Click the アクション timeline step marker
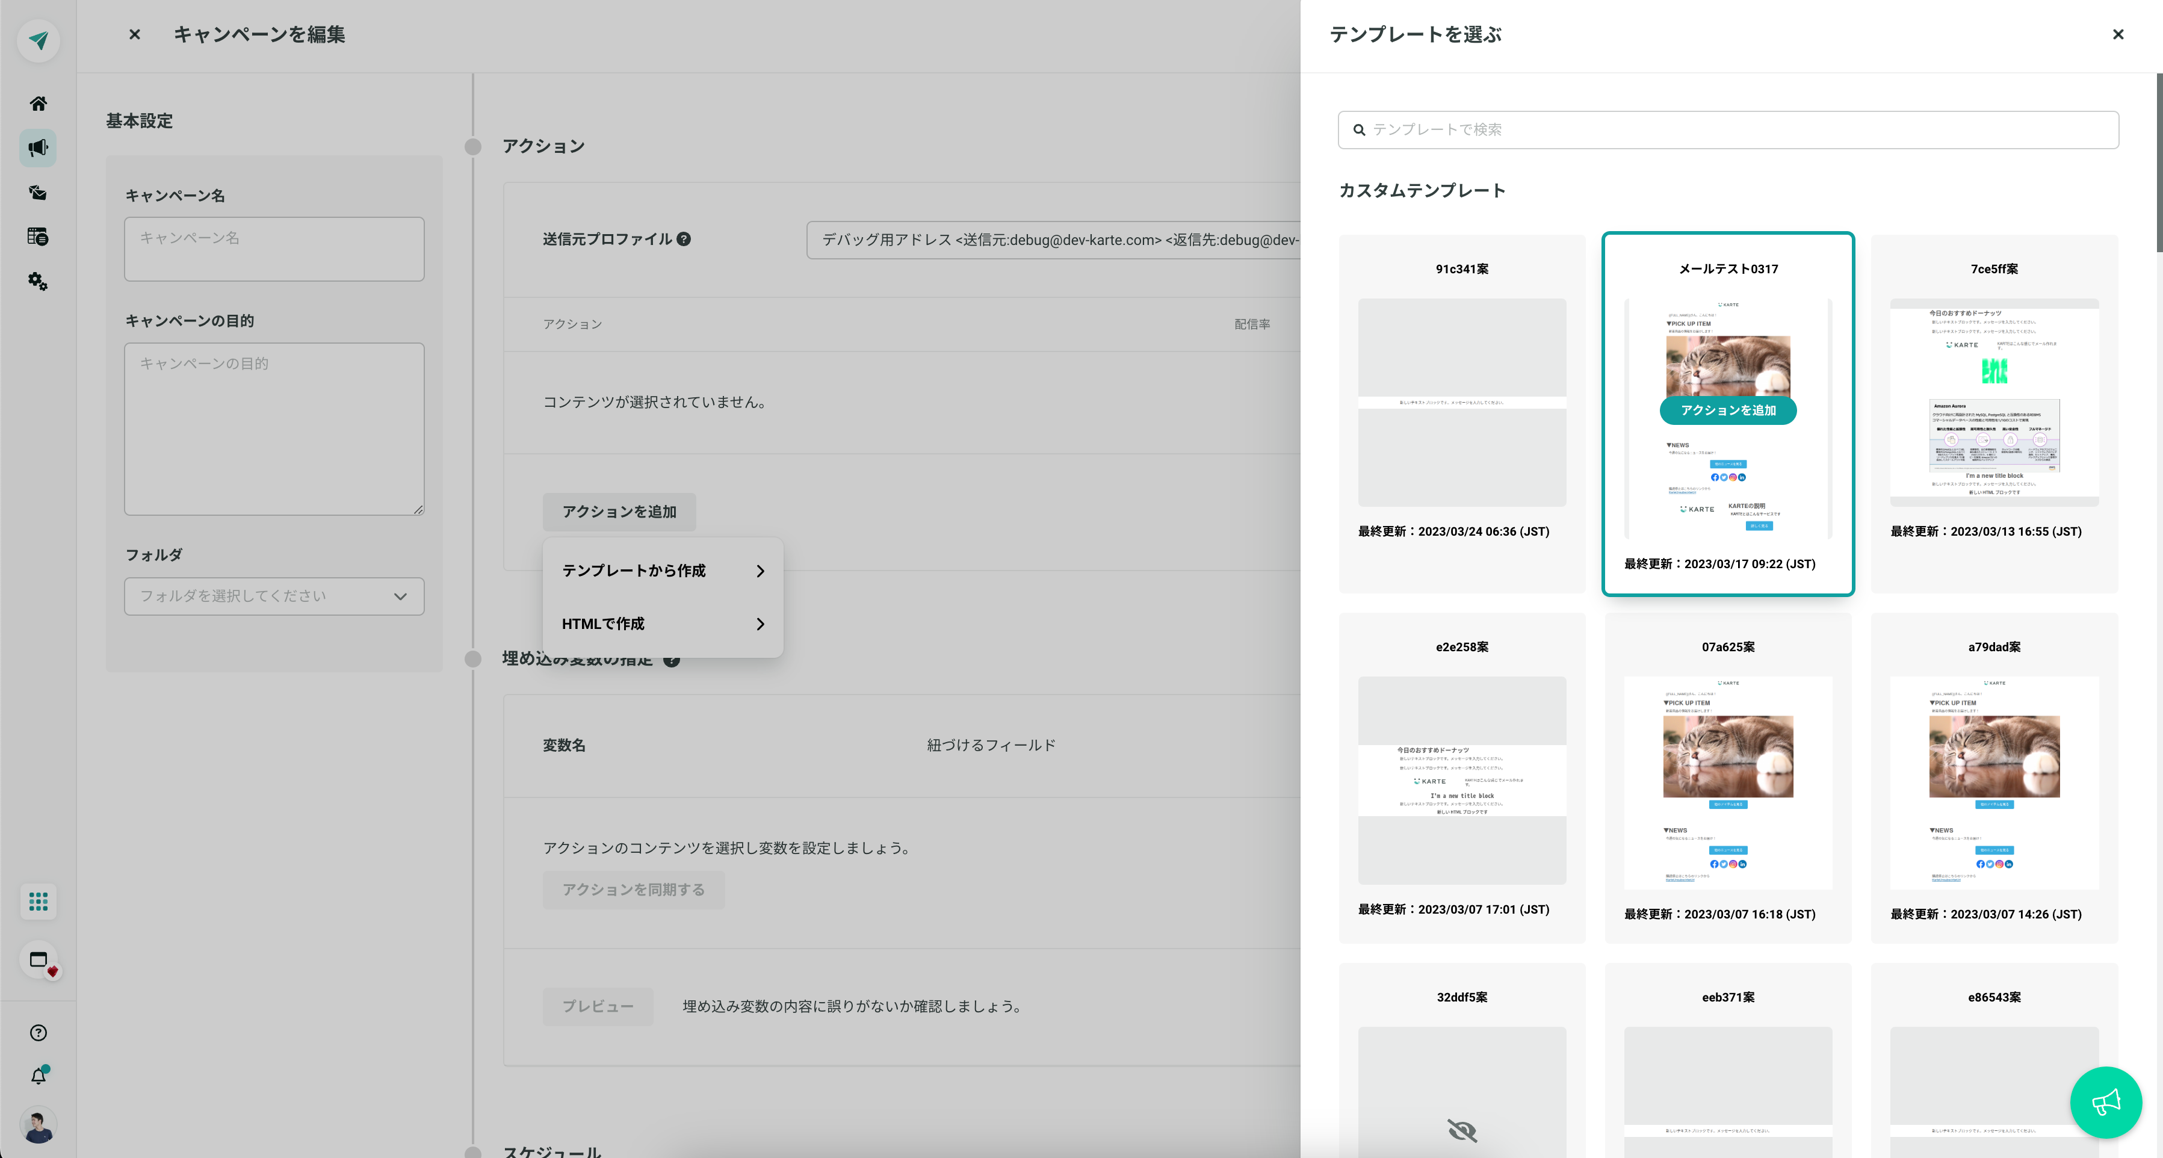Viewport: 2163px width, 1158px height. click(474, 147)
